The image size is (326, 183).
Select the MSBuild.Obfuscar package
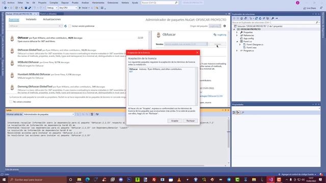click(77, 64)
